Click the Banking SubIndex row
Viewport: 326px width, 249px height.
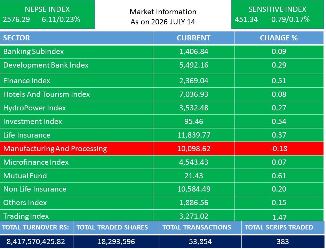click(x=162, y=52)
